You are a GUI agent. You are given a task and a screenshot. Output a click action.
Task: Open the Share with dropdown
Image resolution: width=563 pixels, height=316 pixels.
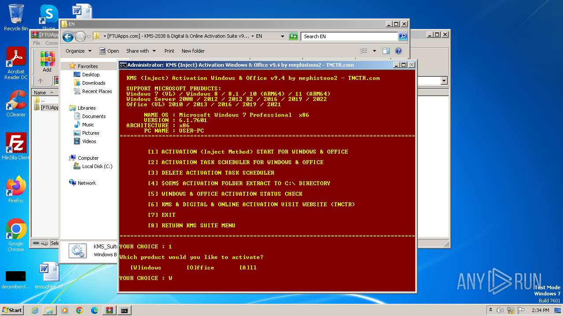[141, 51]
